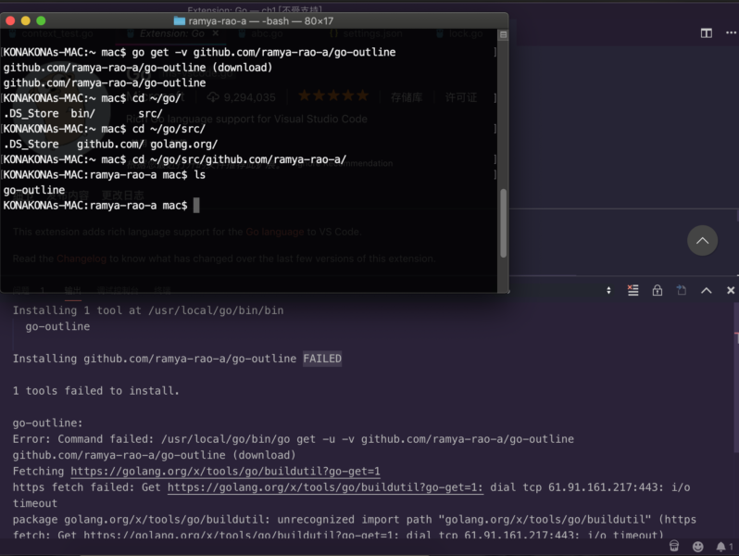Open the More Actions ellipsis menu in VS Code
Image resolution: width=739 pixels, height=556 pixels.
click(731, 32)
